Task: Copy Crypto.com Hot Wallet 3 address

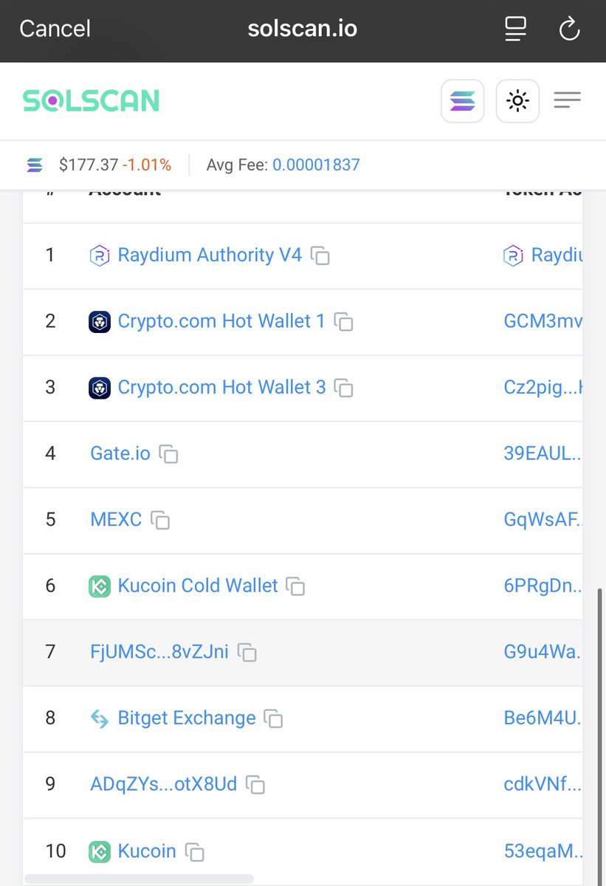Action: (344, 388)
